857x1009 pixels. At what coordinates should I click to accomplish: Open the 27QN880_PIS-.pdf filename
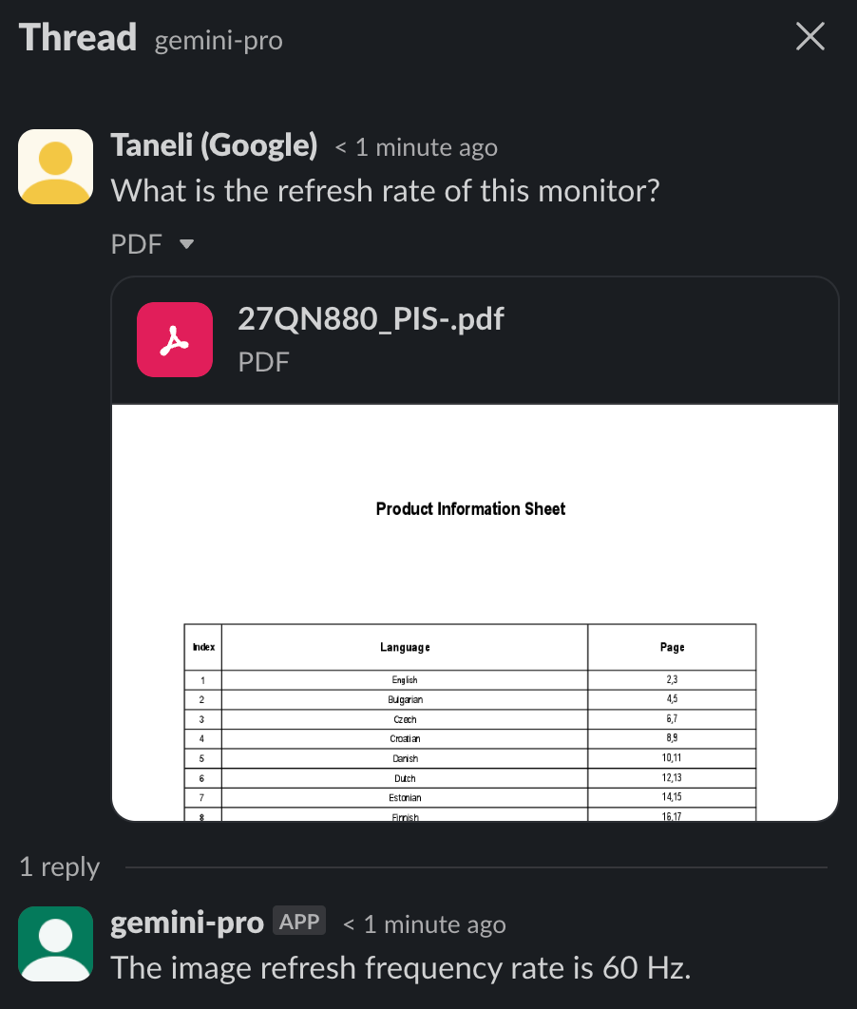pos(371,318)
